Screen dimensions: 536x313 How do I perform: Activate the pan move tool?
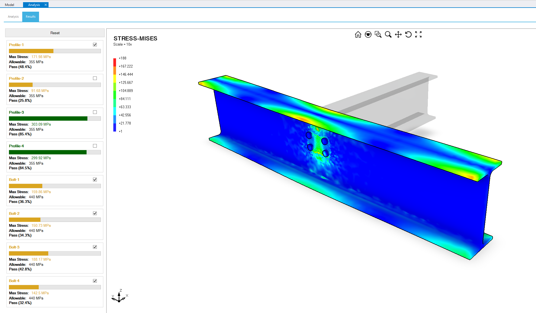398,34
